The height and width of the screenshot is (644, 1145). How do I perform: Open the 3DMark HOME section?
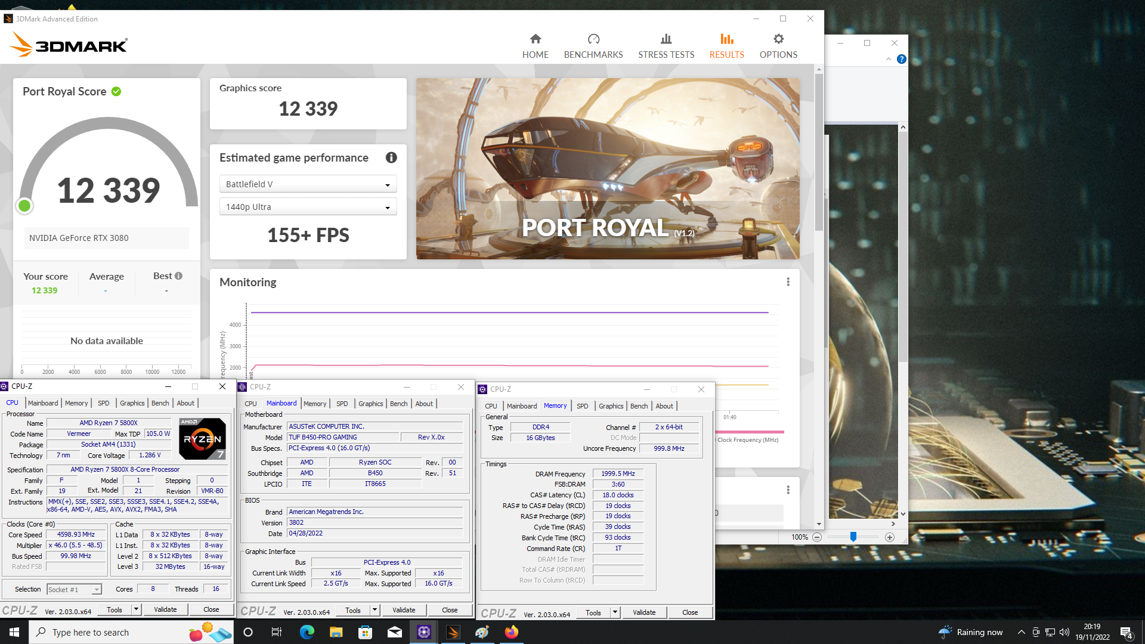point(535,46)
